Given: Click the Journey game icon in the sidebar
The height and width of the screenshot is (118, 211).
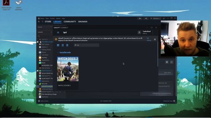Looking at the screenshot, I should [40, 58].
